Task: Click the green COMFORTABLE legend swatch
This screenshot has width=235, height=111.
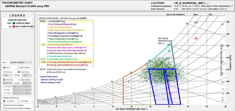Action: click(14, 23)
